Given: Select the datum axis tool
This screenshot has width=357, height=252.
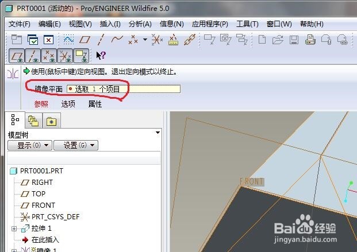Looking at the screenshot, I should pos(101,40).
